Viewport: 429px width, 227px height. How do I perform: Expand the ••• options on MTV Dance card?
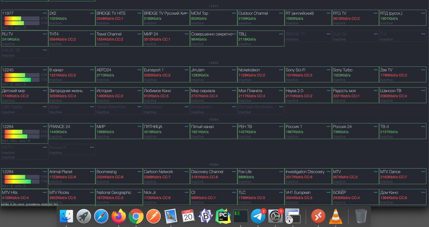pos(423,172)
